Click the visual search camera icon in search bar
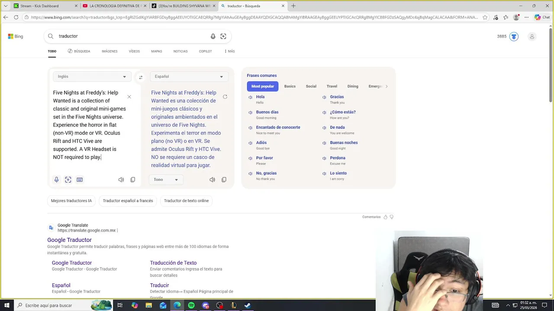554x311 pixels. click(223, 36)
